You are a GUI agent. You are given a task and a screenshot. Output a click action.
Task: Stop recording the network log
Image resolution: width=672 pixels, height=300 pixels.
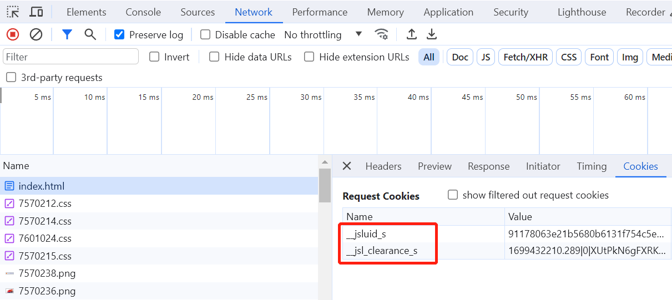[x=13, y=34]
